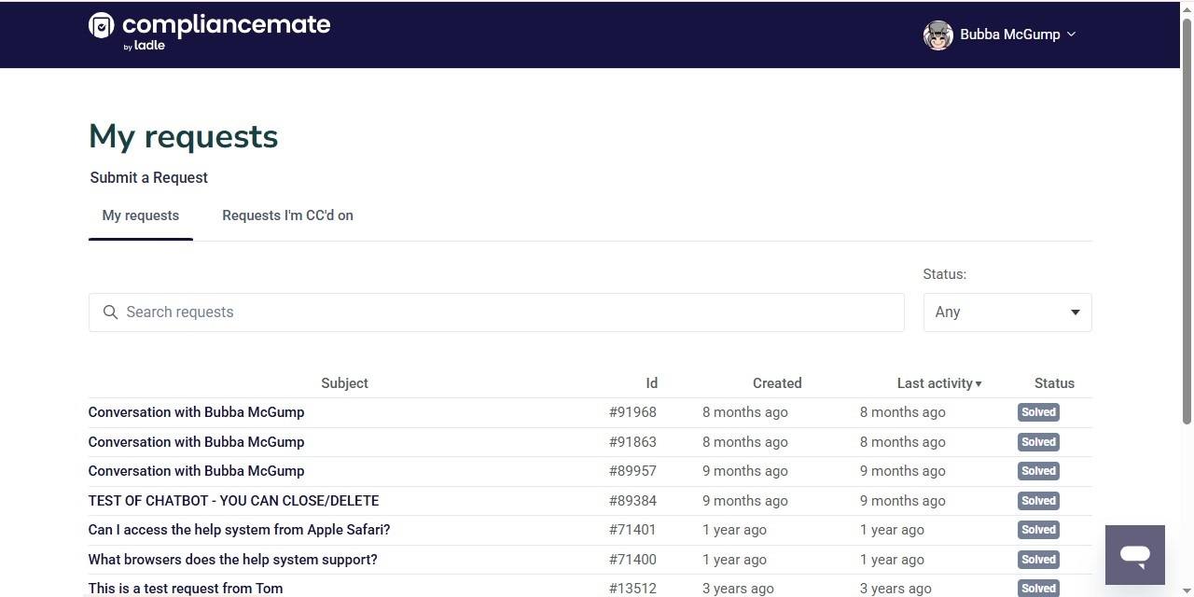Click the Solved status on request #13512
This screenshot has width=1194, height=597.
pyautogui.click(x=1037, y=588)
